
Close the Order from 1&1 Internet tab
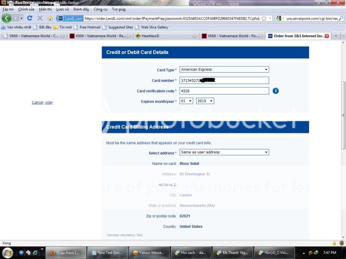coord(327,36)
